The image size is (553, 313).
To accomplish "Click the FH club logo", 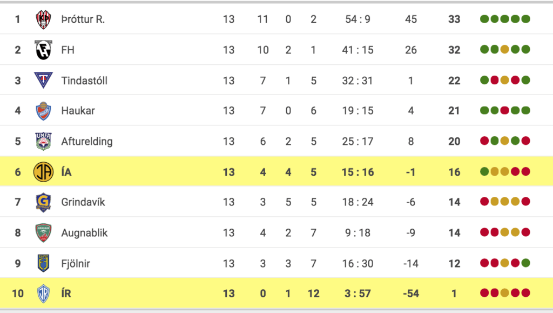I will pos(43,50).
